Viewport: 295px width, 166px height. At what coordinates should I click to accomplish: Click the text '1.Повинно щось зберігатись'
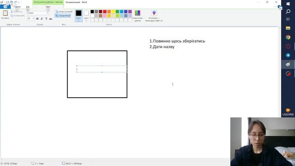[x=177, y=41]
